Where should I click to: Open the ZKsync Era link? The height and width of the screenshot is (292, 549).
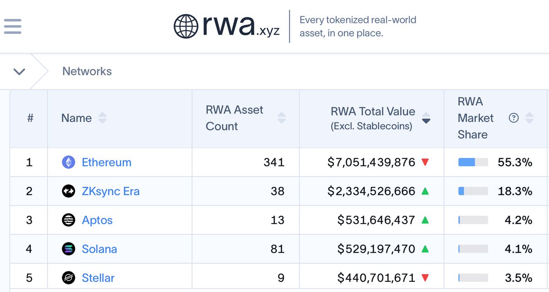[111, 191]
